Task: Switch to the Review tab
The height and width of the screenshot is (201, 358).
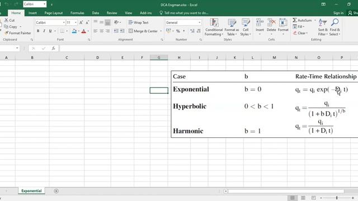Action: click(112, 13)
